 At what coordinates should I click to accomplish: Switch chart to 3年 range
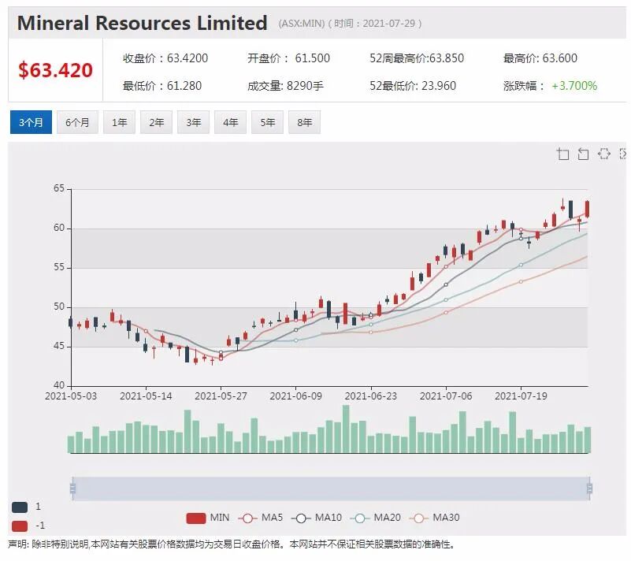tap(193, 122)
